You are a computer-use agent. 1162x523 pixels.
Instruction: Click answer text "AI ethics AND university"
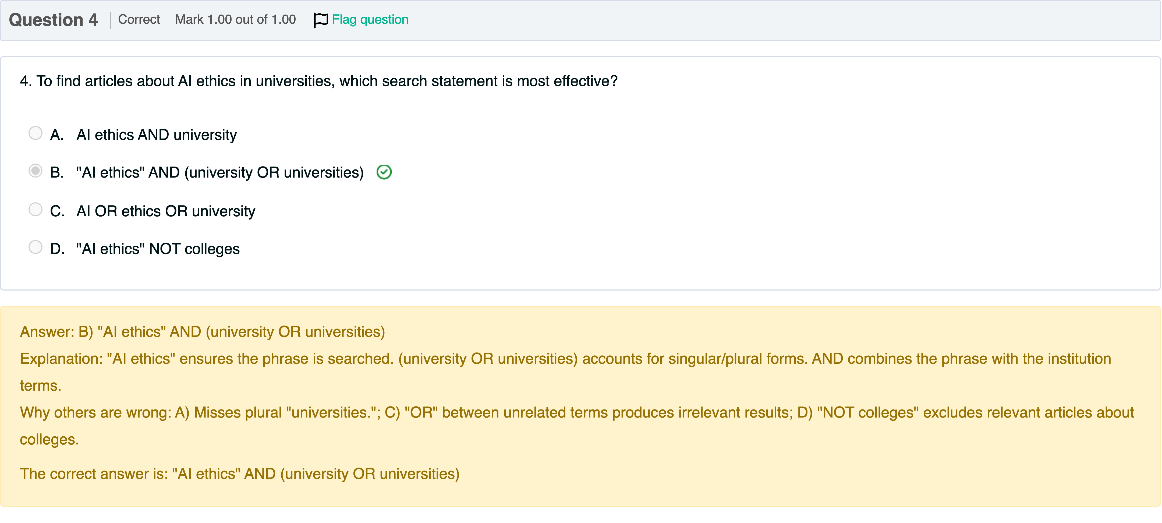[157, 135]
